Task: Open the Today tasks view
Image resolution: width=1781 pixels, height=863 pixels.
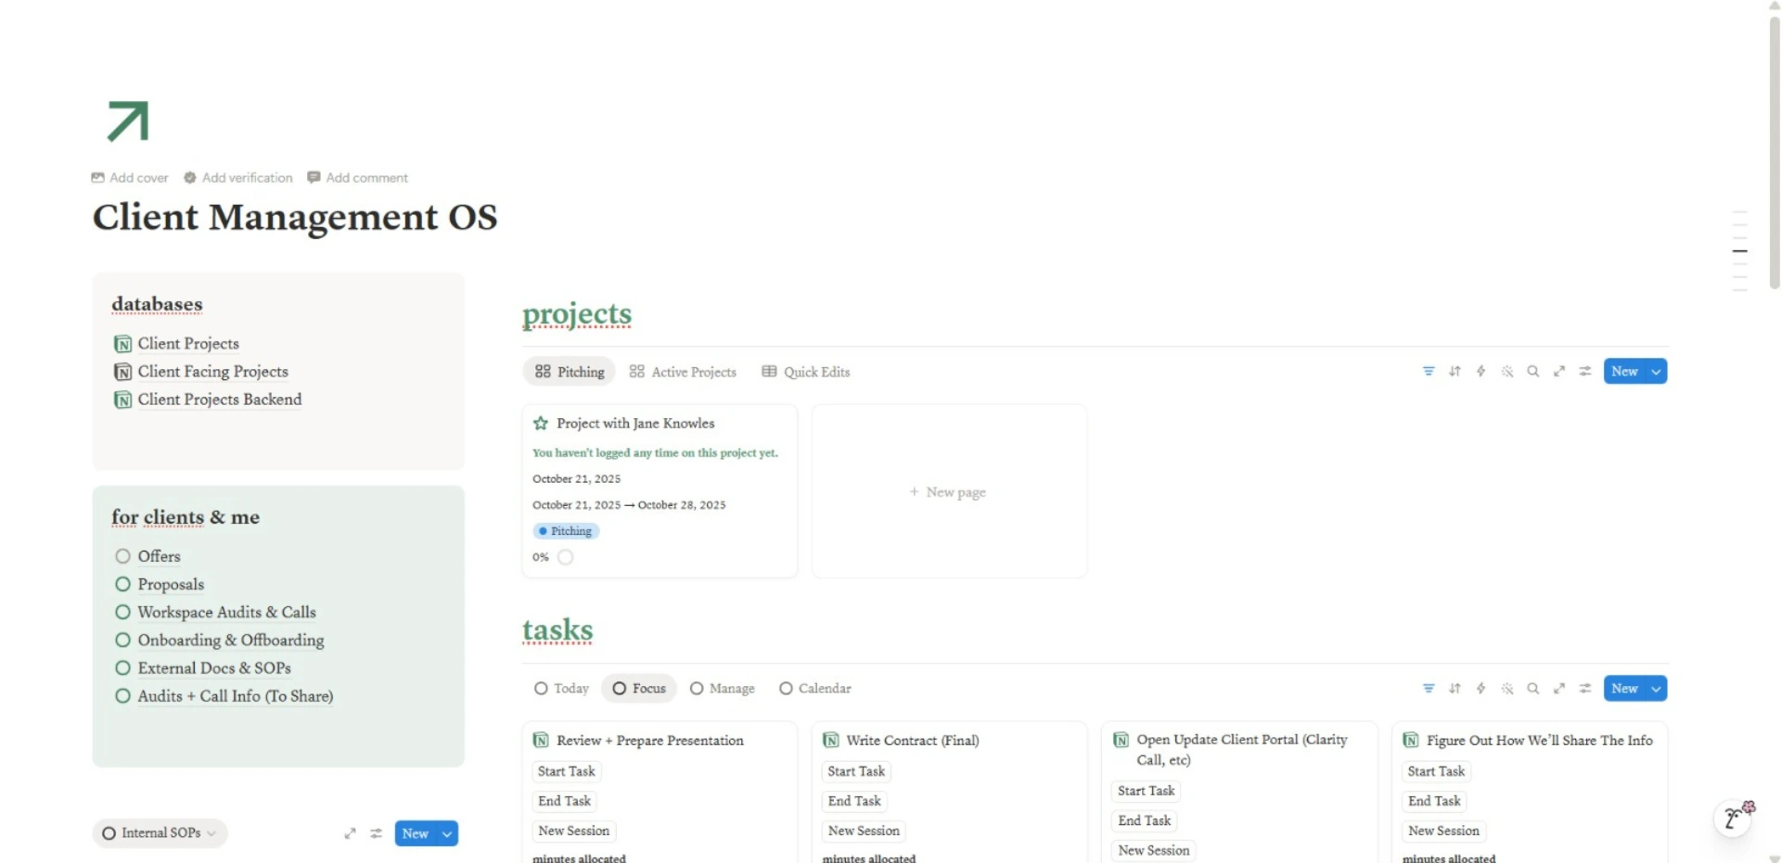Action: click(x=562, y=689)
